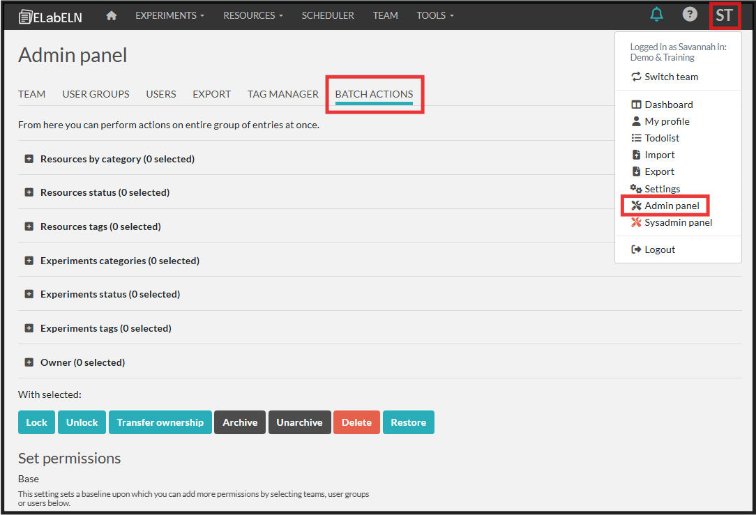Expand Resources by category section
Viewport: 756px width, 515px height.
[x=29, y=159]
